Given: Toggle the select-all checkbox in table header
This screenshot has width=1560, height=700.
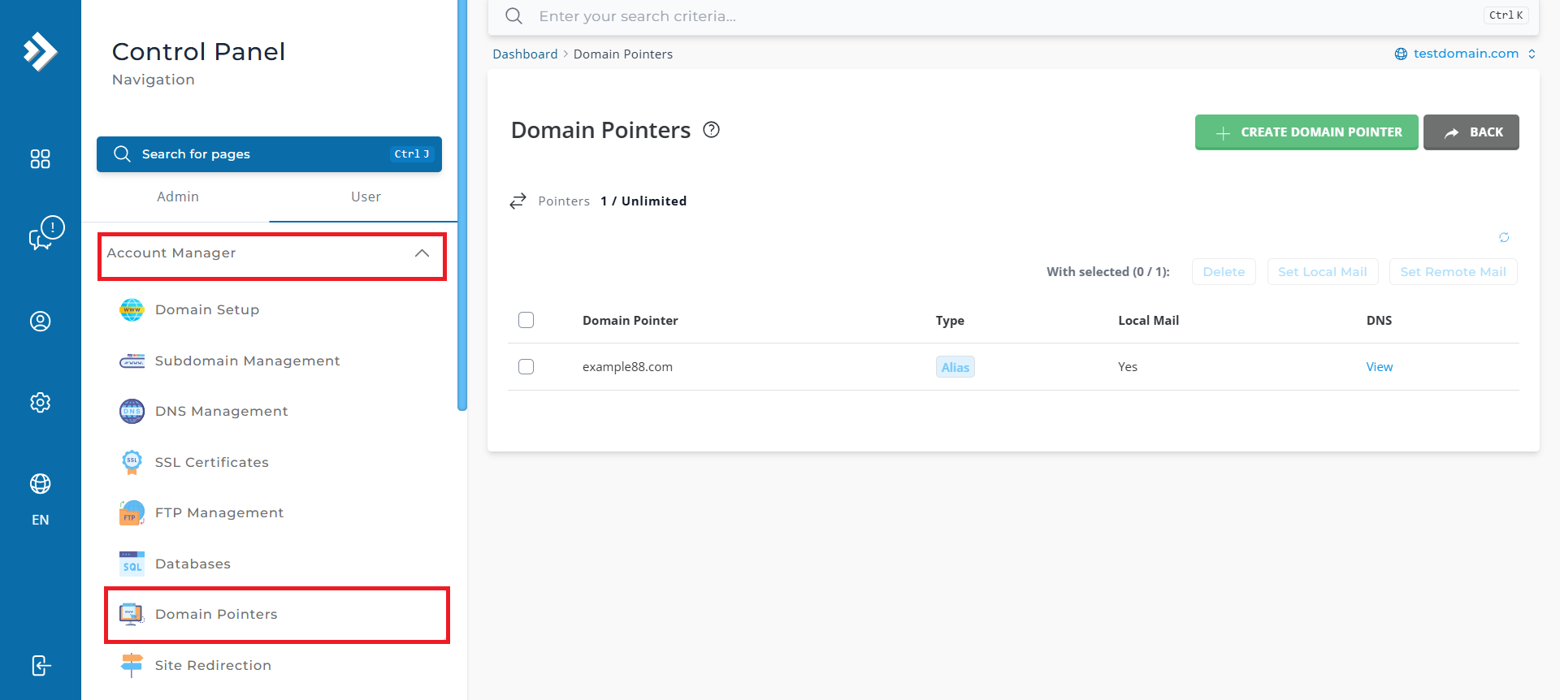Looking at the screenshot, I should (526, 320).
